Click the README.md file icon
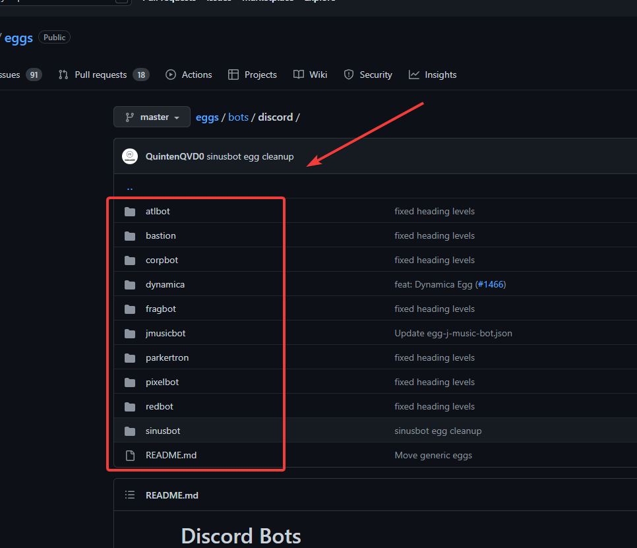 130,456
